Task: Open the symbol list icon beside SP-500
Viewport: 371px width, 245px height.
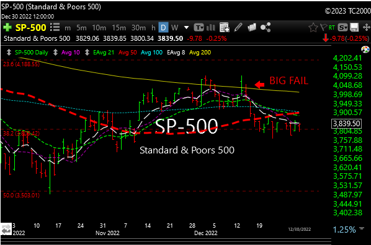Action: click(x=55, y=27)
